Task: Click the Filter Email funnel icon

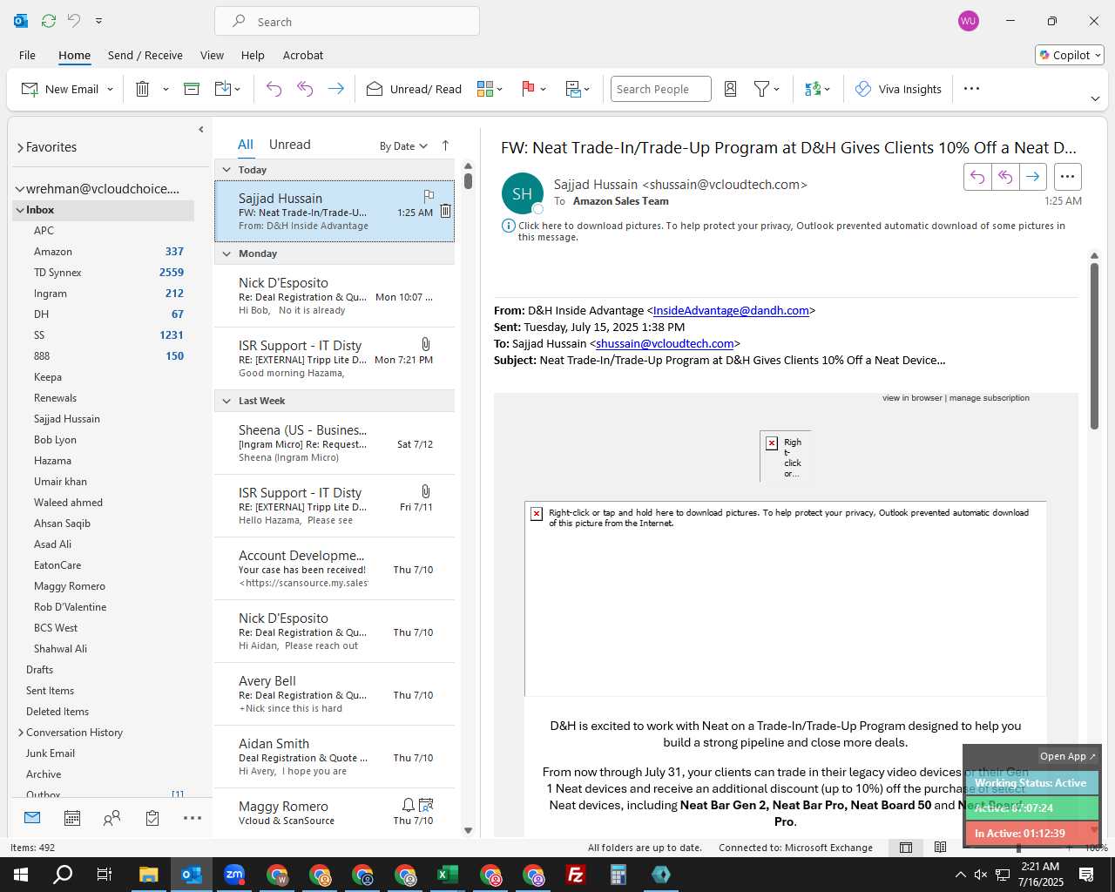Action: point(761,89)
